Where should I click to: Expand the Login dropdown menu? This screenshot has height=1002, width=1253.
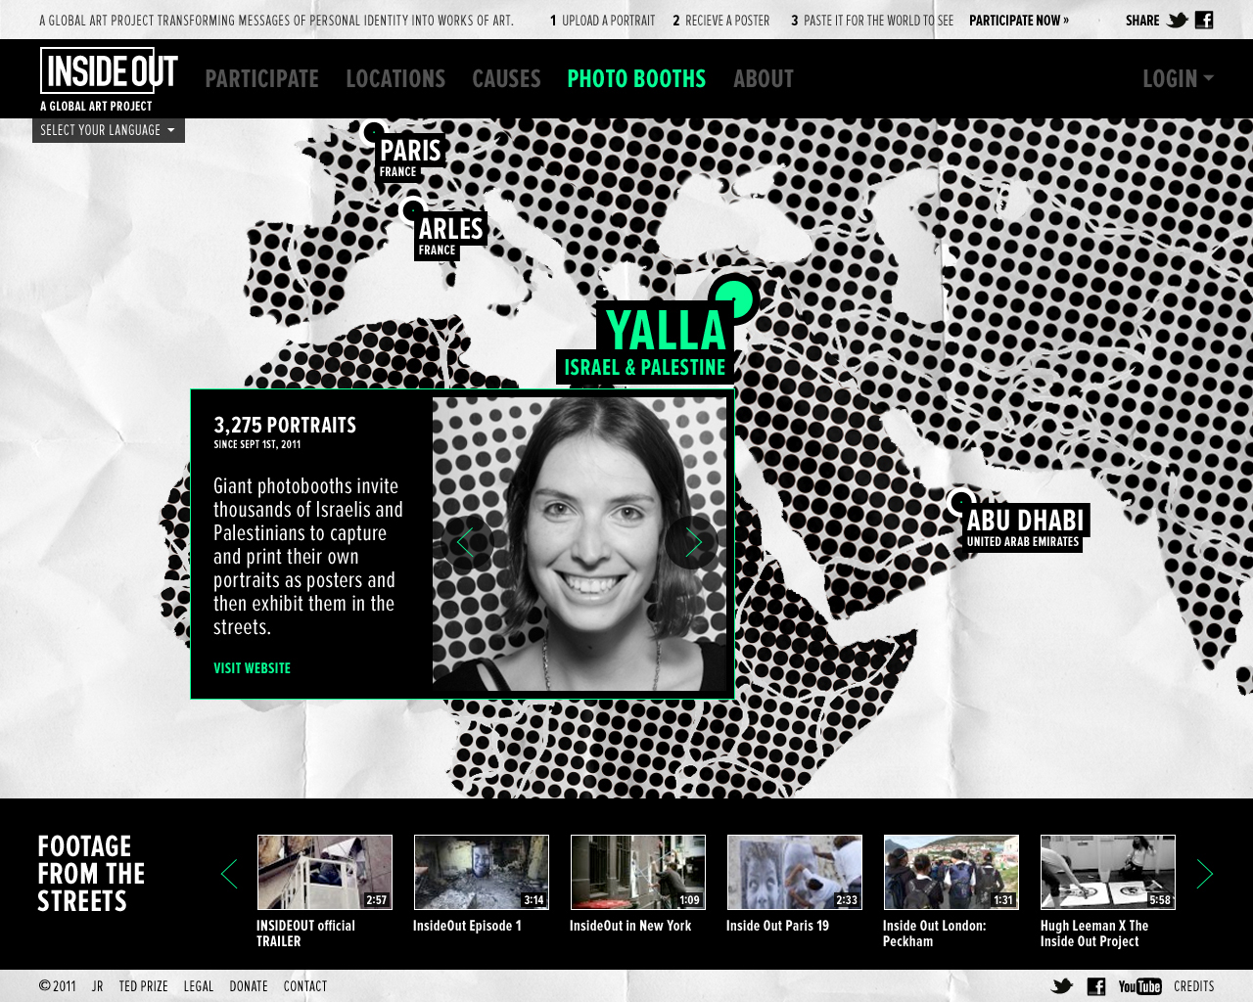1178,79
